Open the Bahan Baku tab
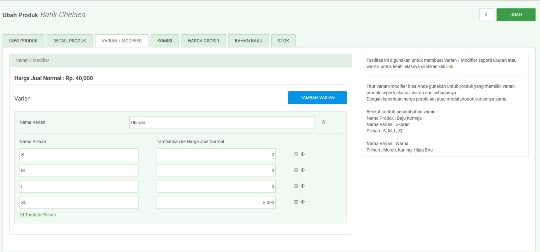Viewport: 540px width, 252px height. pyautogui.click(x=248, y=41)
